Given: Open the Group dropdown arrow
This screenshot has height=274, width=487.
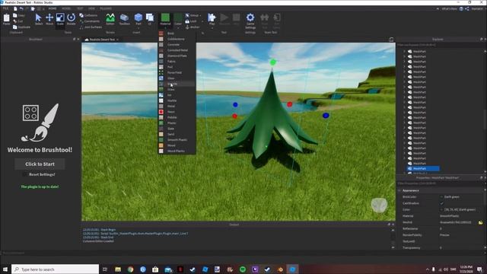Looking at the screenshot, I should 200,15.
